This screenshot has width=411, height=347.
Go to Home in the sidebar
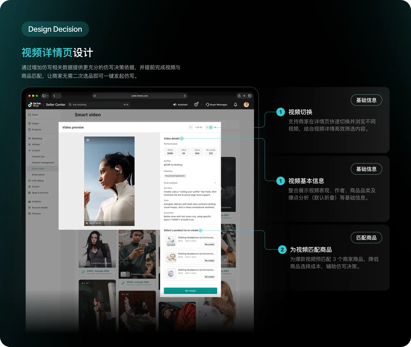[33, 115]
